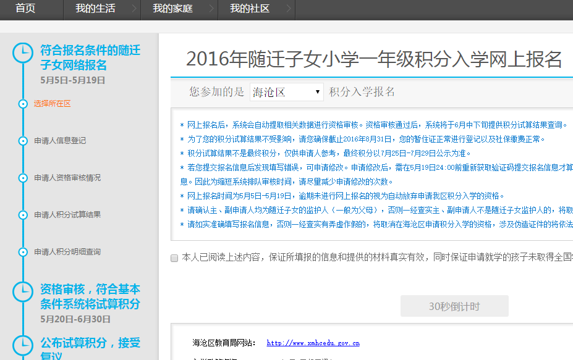Click the timeline dot next to 申请人积分明细查询
Viewport: 573px width, 360px height.
pos(23,252)
